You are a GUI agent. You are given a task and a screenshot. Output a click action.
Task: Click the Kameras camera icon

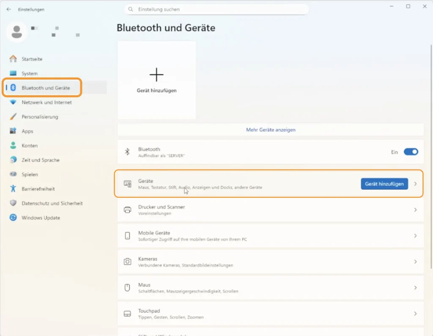point(127,262)
